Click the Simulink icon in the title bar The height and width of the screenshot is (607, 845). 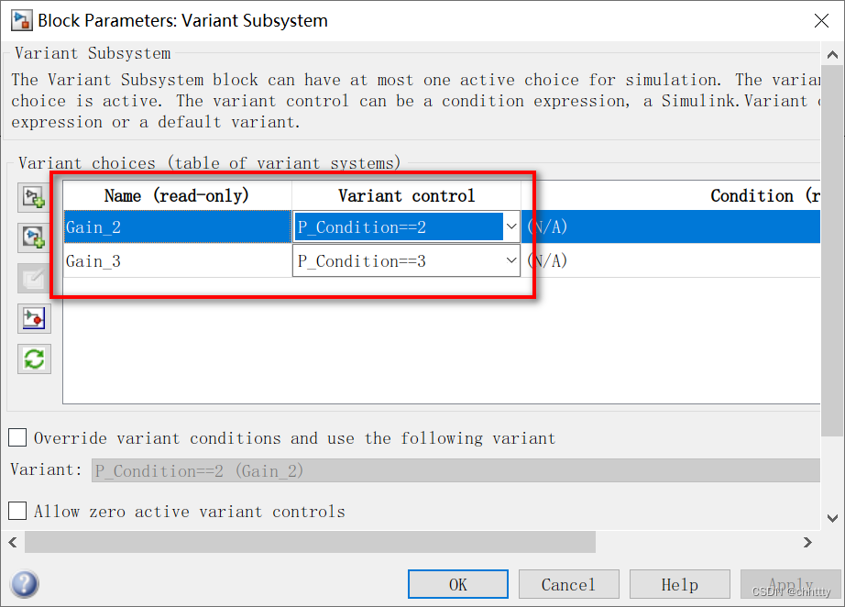[x=20, y=20]
